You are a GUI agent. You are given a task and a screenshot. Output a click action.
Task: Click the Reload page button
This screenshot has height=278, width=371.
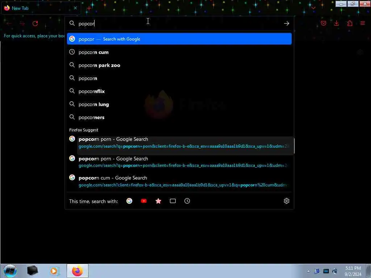coord(35,24)
